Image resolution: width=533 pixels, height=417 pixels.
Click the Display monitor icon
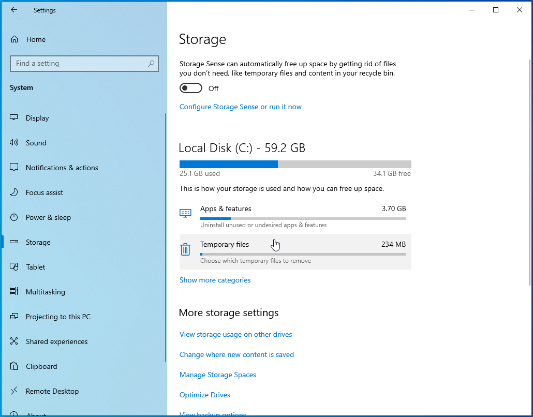(x=14, y=118)
